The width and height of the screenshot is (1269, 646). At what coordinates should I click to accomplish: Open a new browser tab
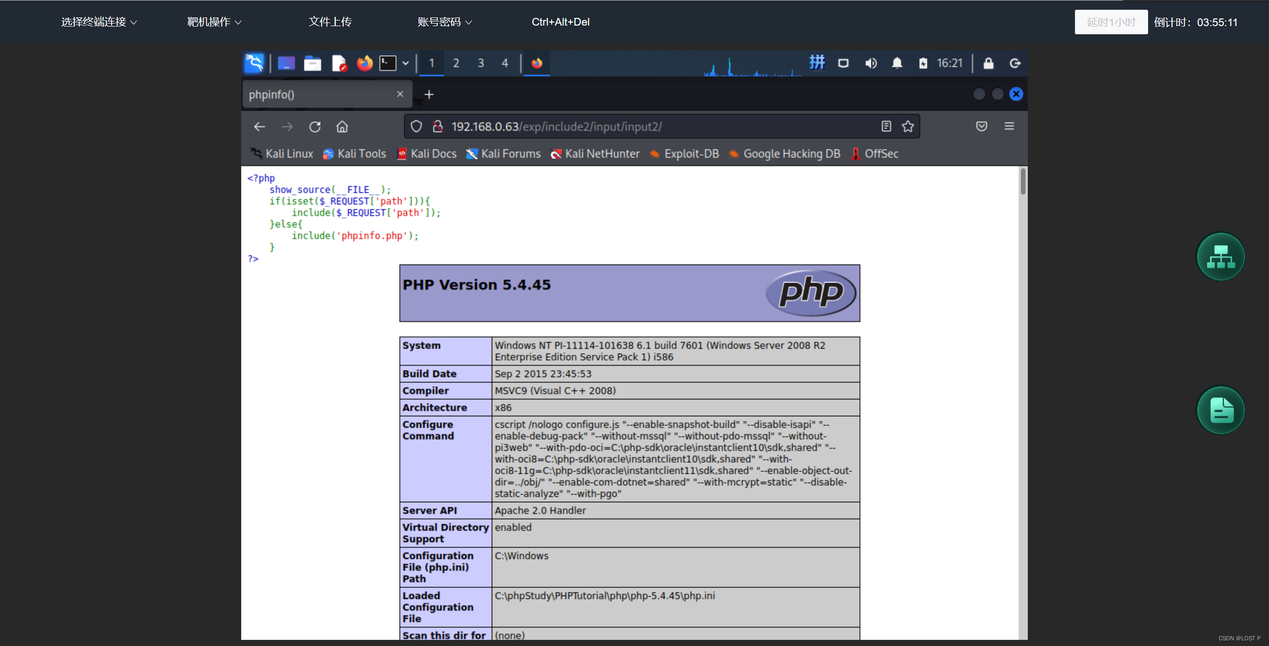(x=429, y=94)
